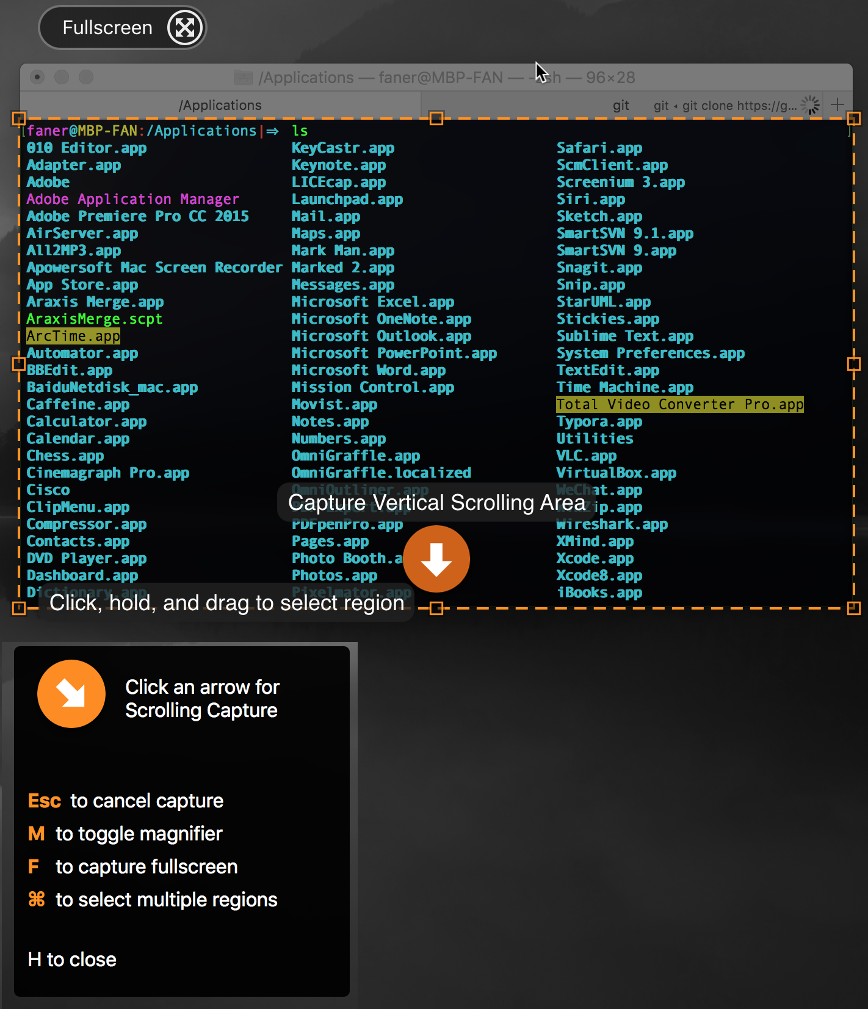Click Photo Booth entry in the listing
868x1009 pixels.
pyautogui.click(x=347, y=558)
